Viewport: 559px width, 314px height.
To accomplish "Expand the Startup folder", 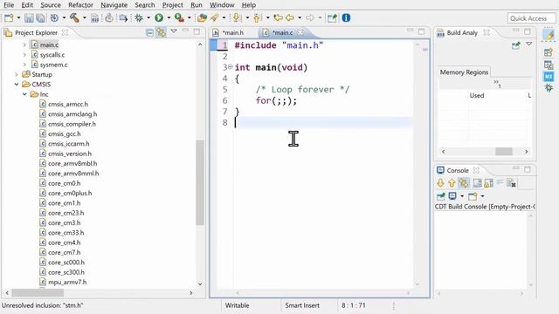I will pos(17,74).
